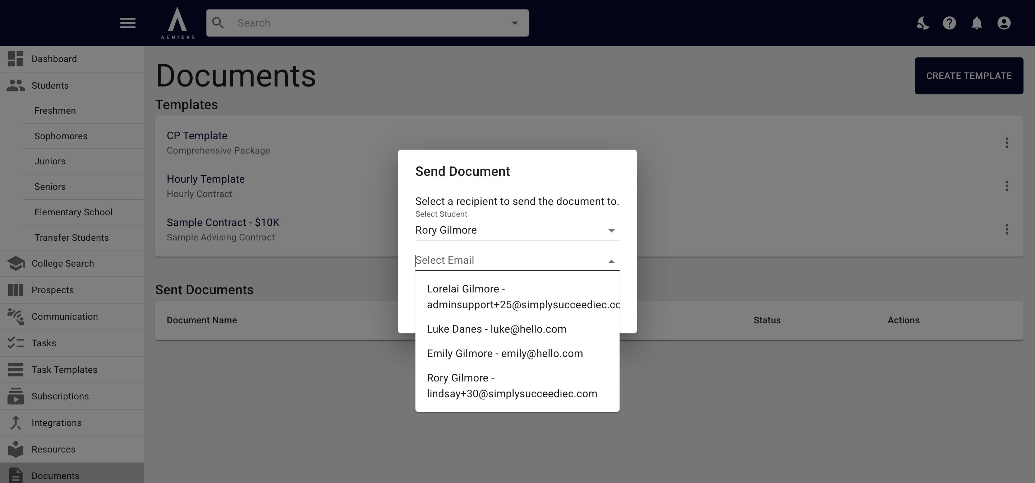Go to Communication page

coord(72,316)
